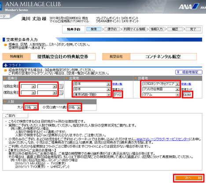Click the ANA logo in header
Image resolution: width=206 pixels, height=183 pixels.
(188, 7)
